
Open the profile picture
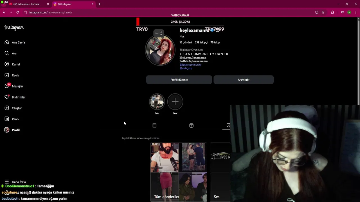pos(160,50)
